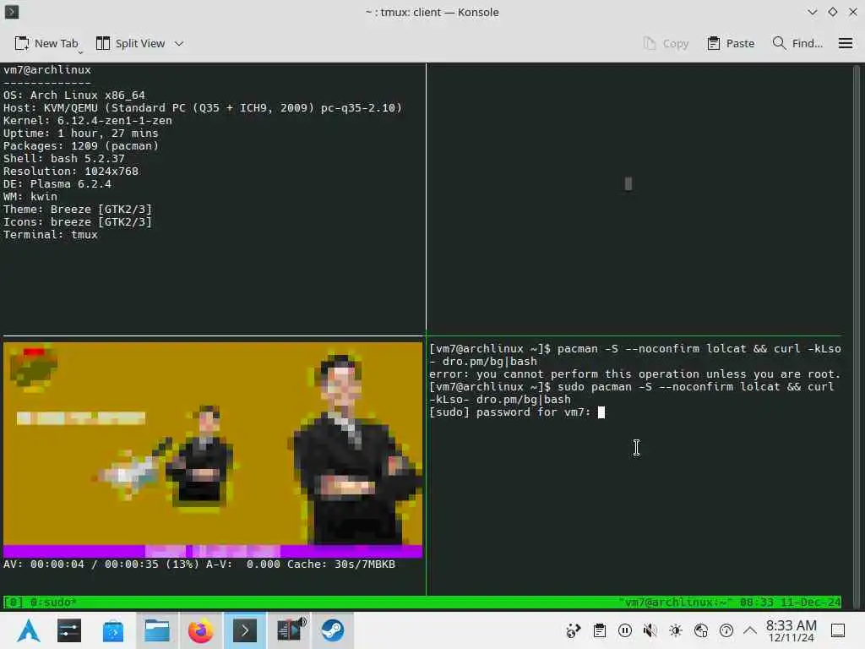The image size is (865, 649).
Task: Click the Copy toolbar button
Action: pos(666,43)
